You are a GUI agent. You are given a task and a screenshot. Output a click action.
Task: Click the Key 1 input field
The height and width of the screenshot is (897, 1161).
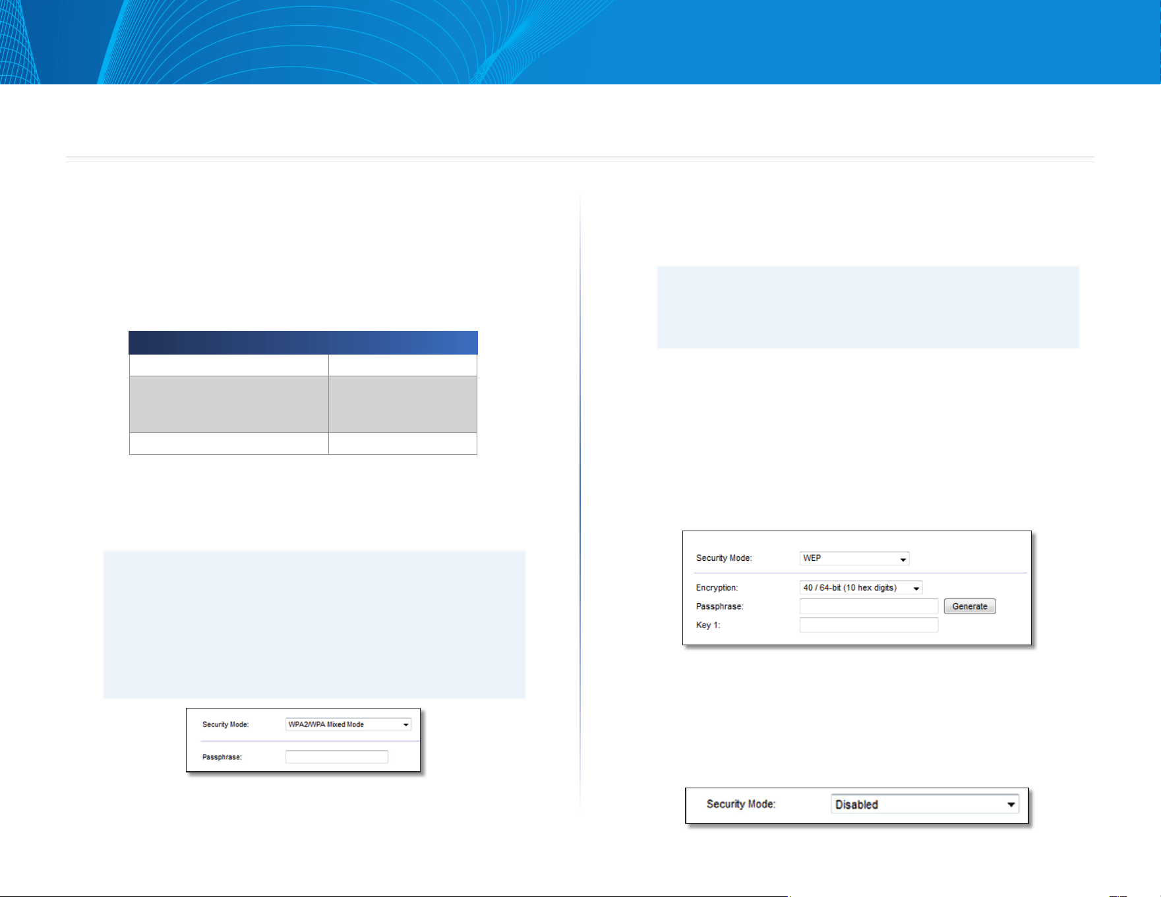tap(869, 625)
